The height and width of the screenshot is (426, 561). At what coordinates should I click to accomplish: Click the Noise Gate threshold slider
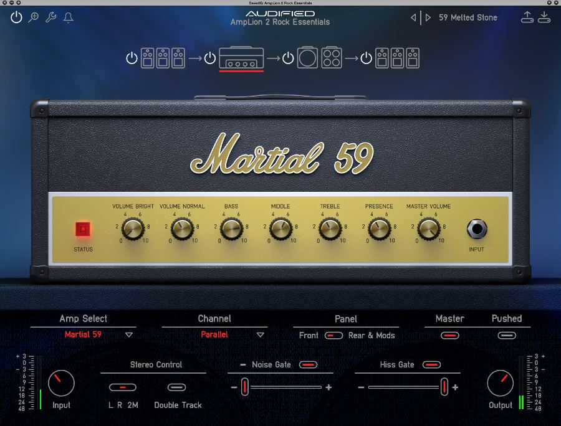pyautogui.click(x=280, y=387)
